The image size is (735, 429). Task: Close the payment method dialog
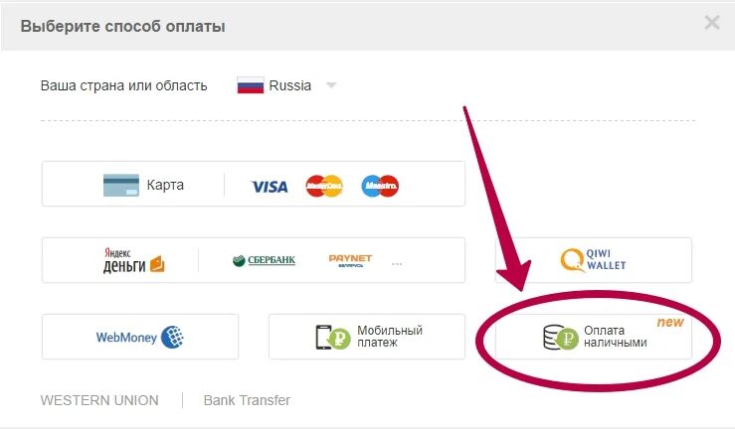pos(712,22)
